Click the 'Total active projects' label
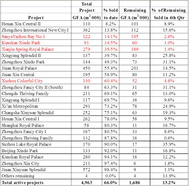This screenshot has height=186, width=189. point(22,183)
